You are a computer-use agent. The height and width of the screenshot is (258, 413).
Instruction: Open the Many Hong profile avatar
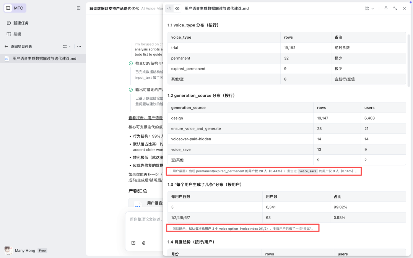click(x=8, y=250)
